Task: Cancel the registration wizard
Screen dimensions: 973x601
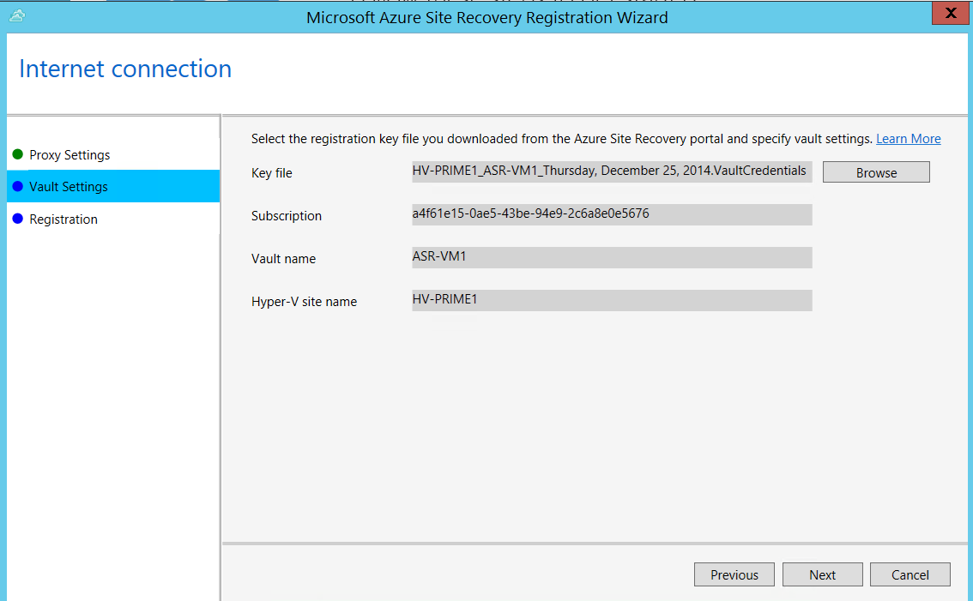Action: 910,574
